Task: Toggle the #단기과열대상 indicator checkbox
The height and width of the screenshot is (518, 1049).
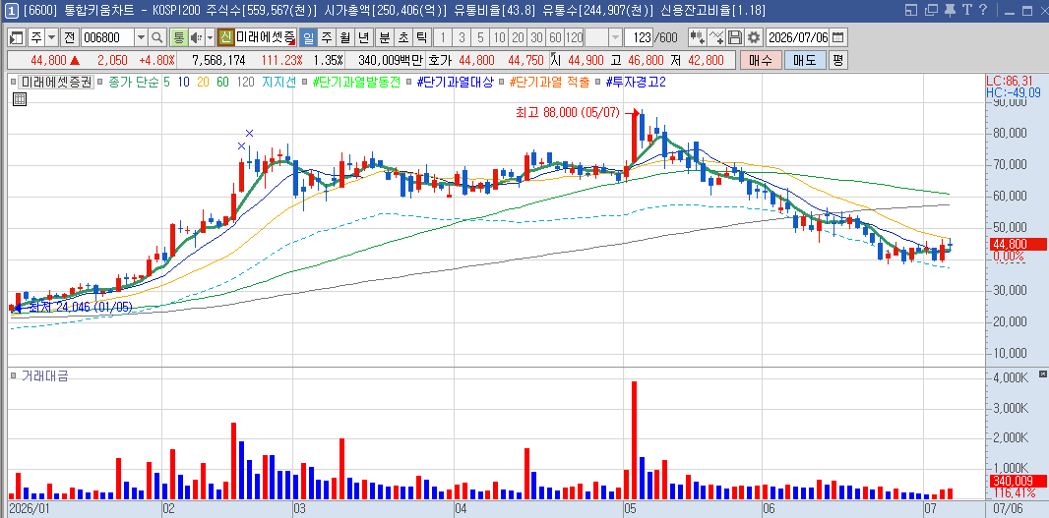Action: pos(408,83)
